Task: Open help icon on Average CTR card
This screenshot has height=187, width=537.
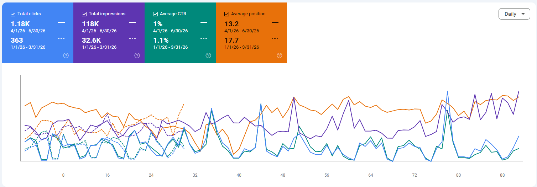Action: click(208, 55)
